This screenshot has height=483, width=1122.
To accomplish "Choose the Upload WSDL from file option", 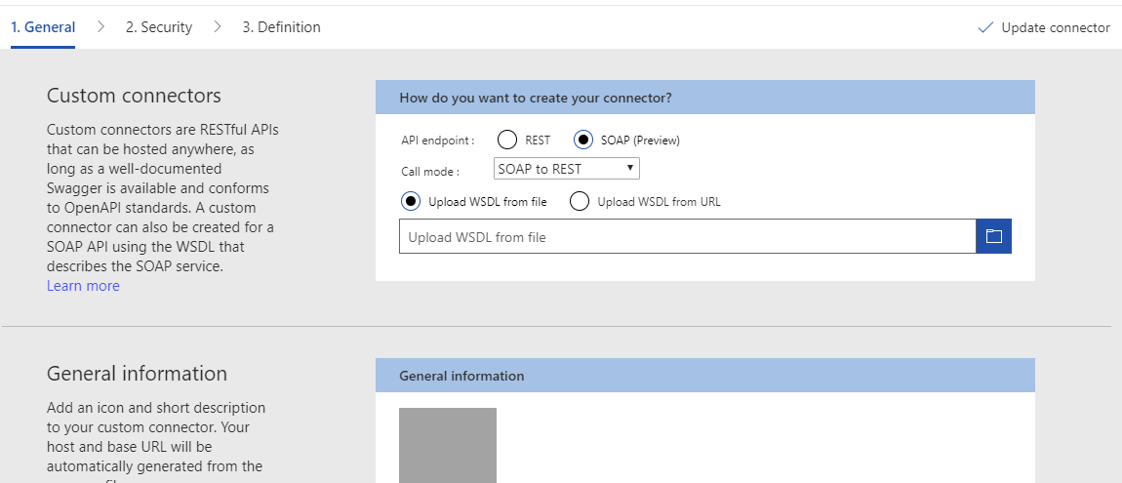I will coord(411,202).
